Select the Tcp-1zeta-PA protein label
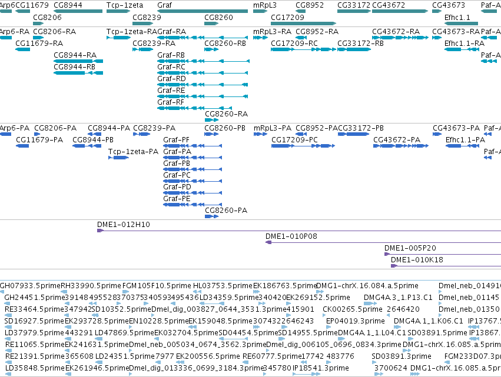The width and height of the screenshot is (501, 377). [133, 152]
